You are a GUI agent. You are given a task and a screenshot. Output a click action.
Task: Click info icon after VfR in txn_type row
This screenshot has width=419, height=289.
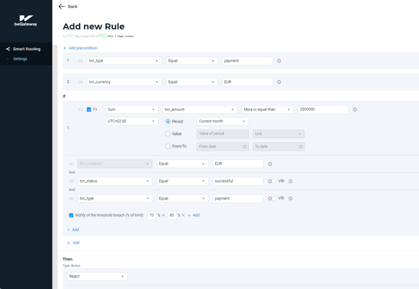tap(290, 198)
